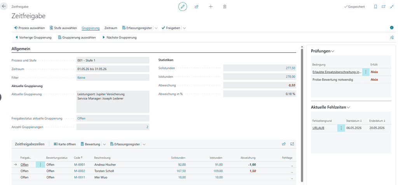Click Nächste Gruppierung button
The height and width of the screenshot is (185, 398).
tap(119, 38)
